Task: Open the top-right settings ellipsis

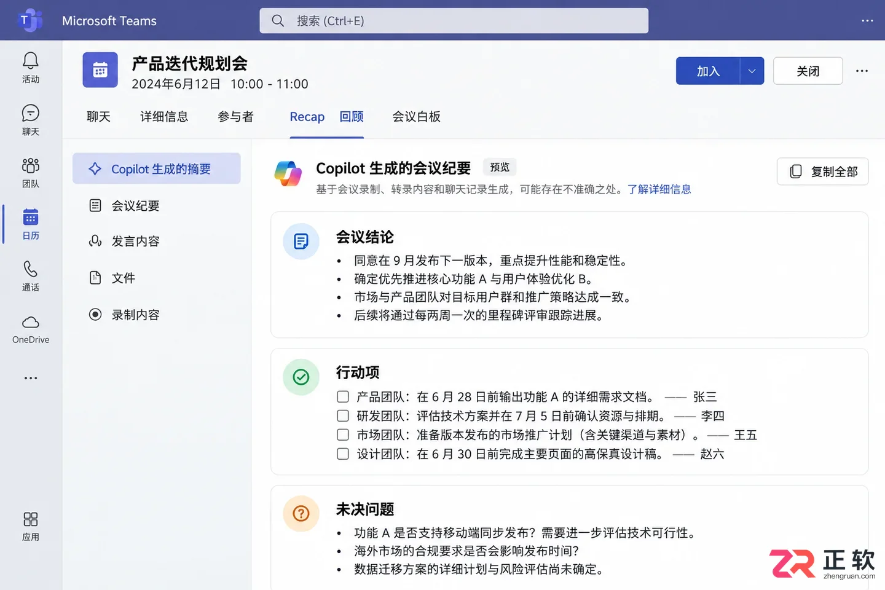Action: pyautogui.click(x=867, y=21)
